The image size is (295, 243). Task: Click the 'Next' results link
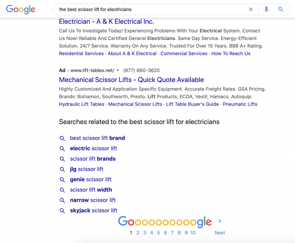coord(220,233)
